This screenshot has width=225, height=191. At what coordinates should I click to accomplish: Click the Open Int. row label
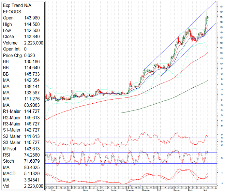coord(12,49)
